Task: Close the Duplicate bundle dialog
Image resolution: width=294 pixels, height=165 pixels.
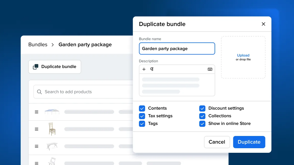Action: (263, 24)
